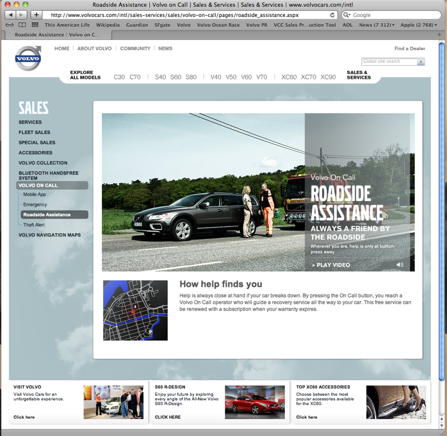Open the bookmarks book icon
Screen dimensions: 447x436
(22, 25)
